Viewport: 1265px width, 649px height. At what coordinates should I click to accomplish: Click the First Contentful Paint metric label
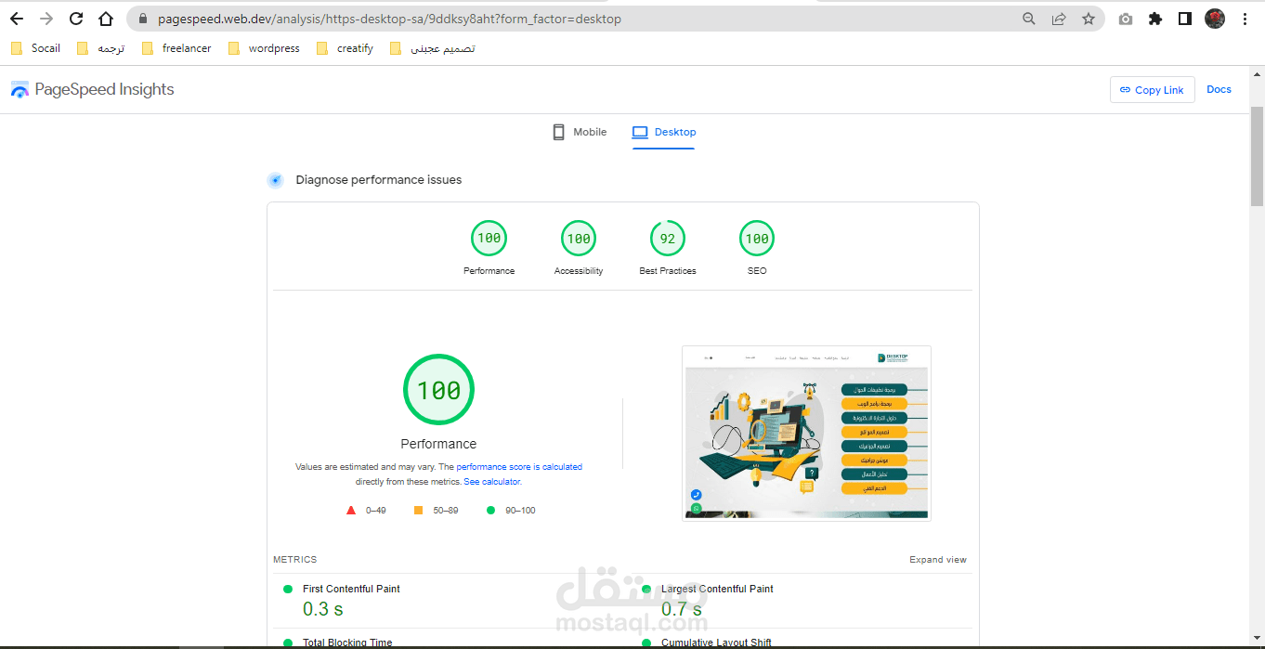coord(351,589)
